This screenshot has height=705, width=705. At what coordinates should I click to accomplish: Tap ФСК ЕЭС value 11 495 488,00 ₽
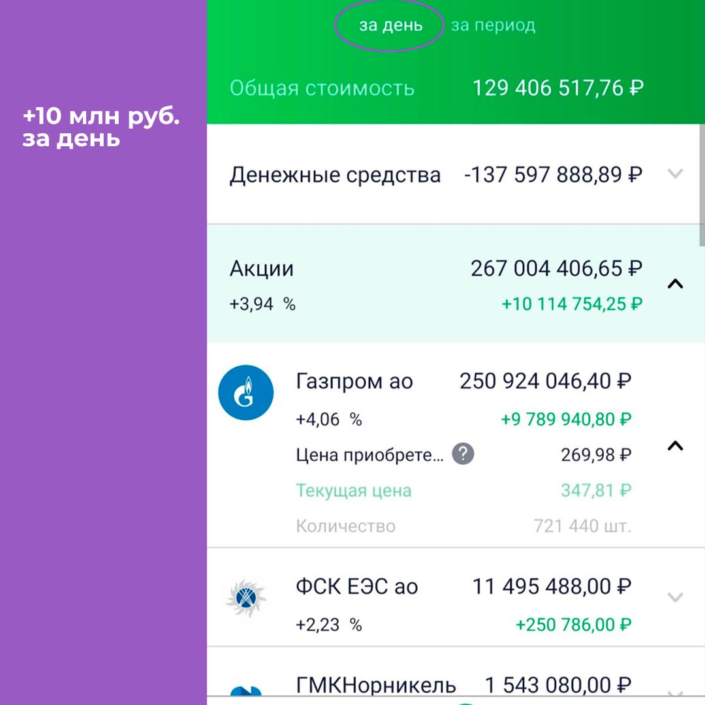pos(552,587)
